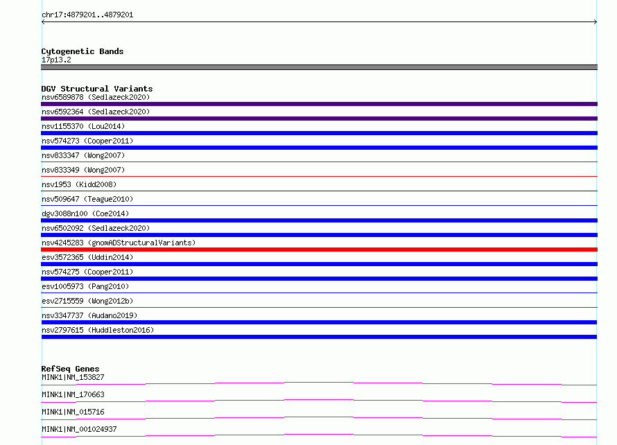Click the blue bar under nsv6502092
This screenshot has width=617, height=445.
319,235
